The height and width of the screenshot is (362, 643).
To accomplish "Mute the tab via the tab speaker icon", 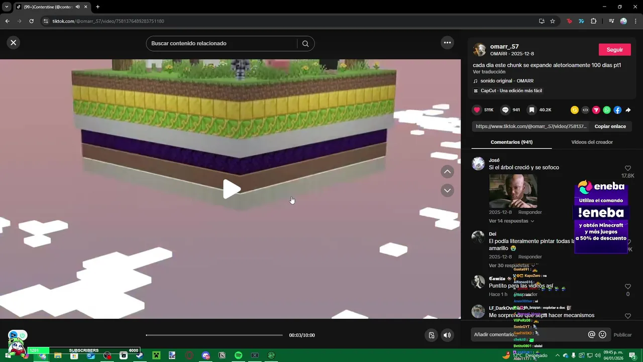I will click(77, 7).
